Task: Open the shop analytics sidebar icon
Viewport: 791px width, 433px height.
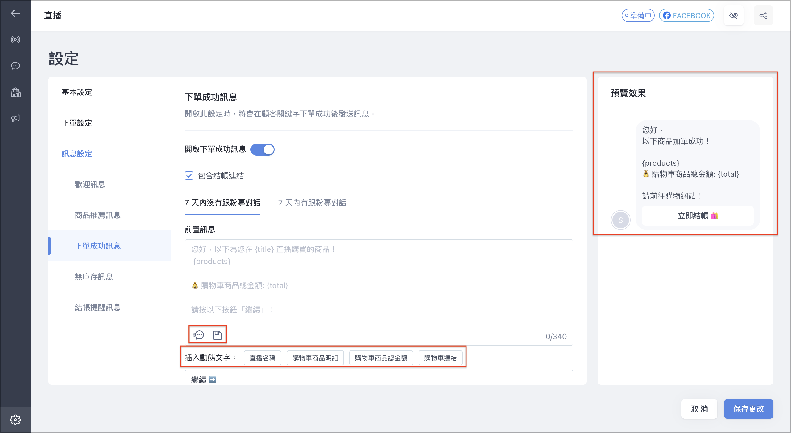Action: (15, 92)
